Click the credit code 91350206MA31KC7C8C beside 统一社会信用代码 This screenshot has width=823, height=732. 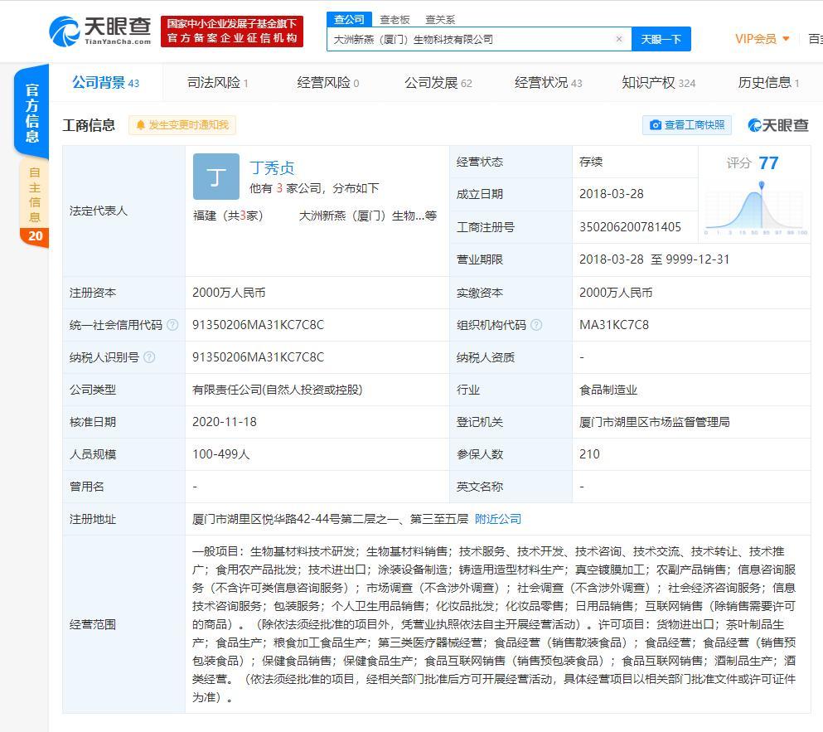[259, 325]
